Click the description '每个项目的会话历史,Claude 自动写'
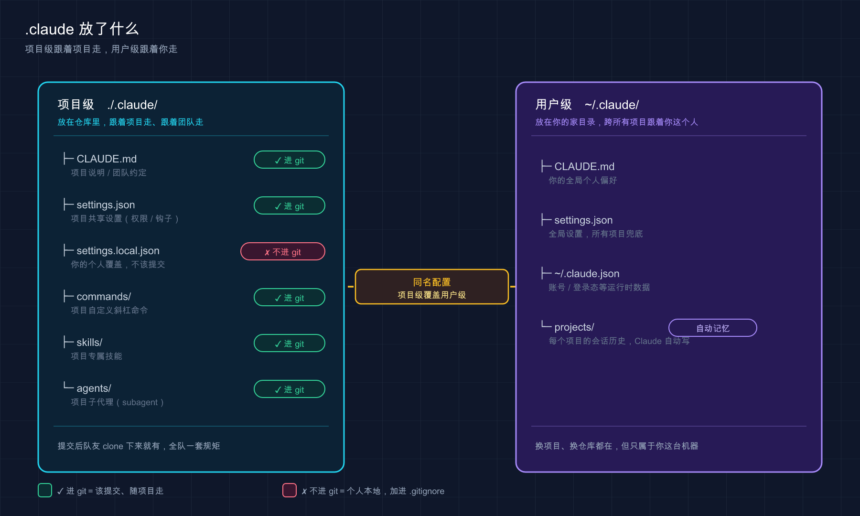This screenshot has width=860, height=516. pyautogui.click(x=619, y=341)
